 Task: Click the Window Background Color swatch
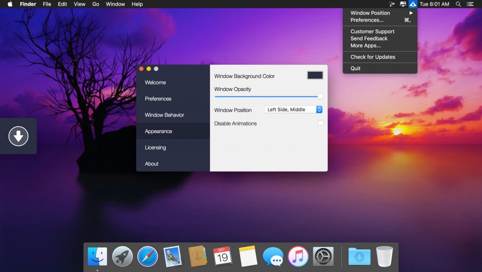(x=315, y=75)
